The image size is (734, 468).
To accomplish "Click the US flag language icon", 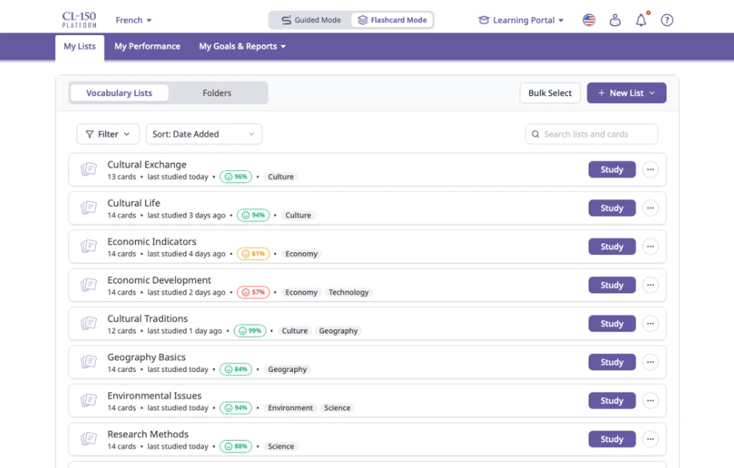I will pos(589,20).
